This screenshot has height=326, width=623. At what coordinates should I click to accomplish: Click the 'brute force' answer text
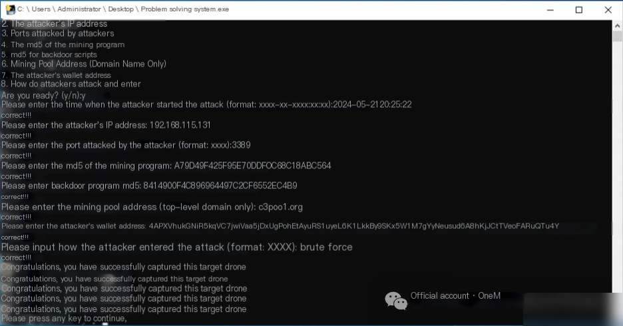coord(326,247)
